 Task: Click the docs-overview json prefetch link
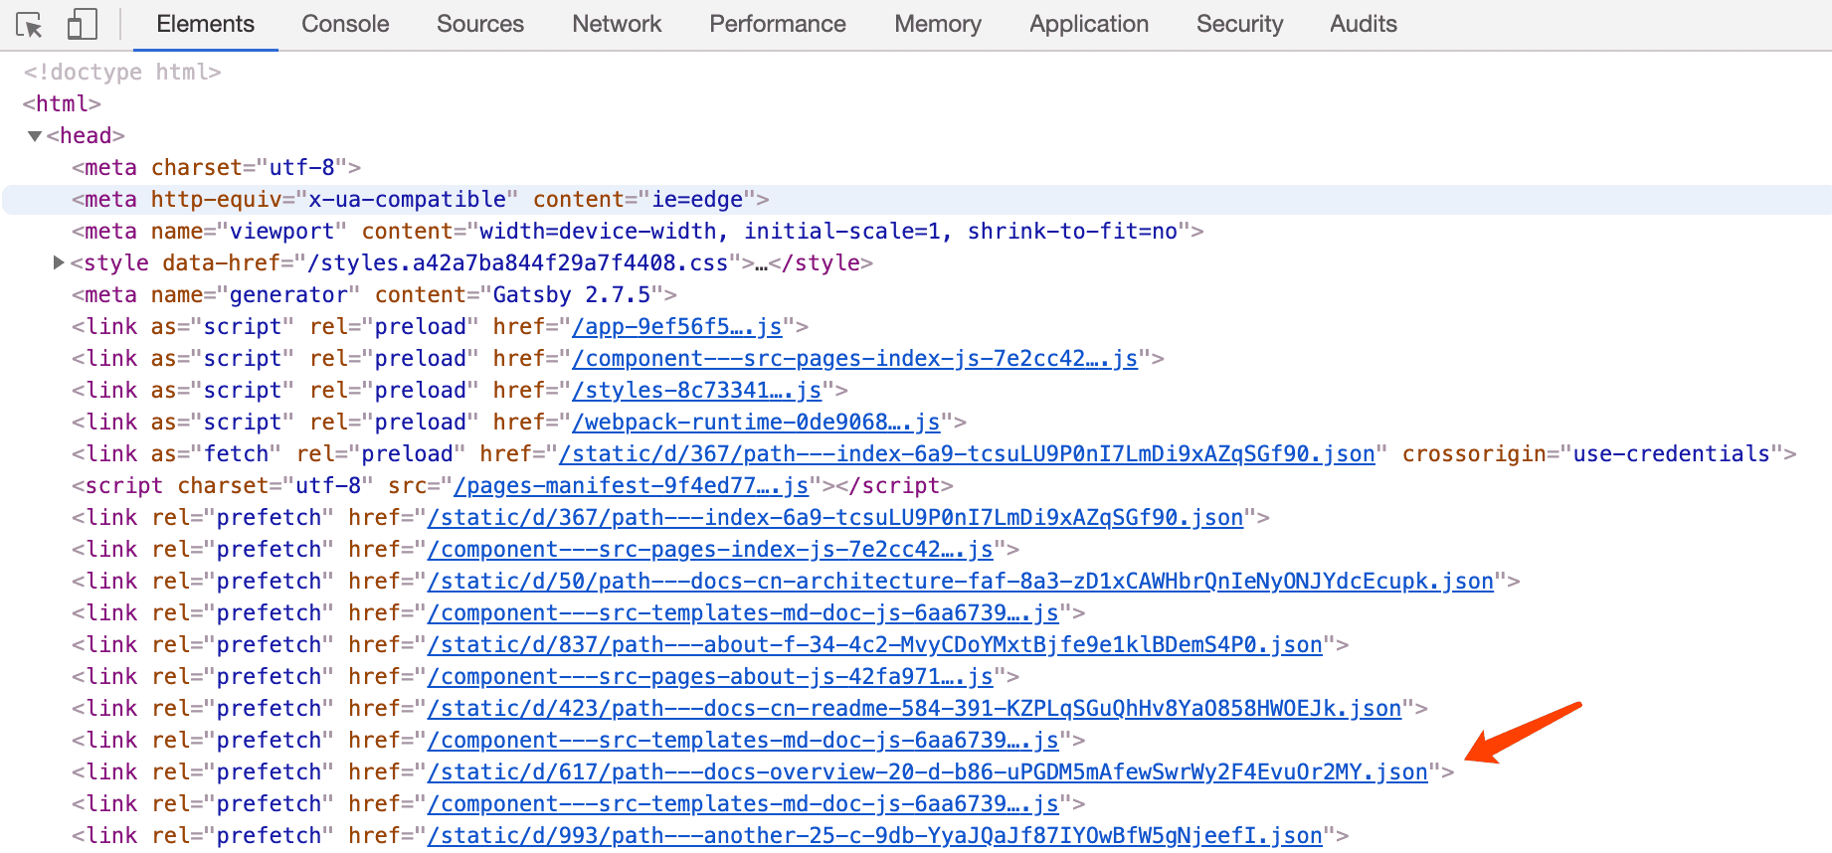click(927, 772)
